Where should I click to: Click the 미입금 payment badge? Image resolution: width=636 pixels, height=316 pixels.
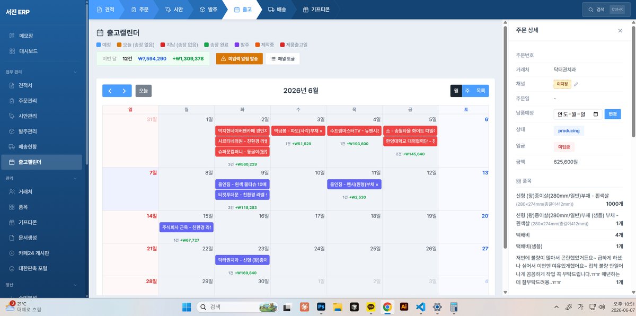click(563, 146)
